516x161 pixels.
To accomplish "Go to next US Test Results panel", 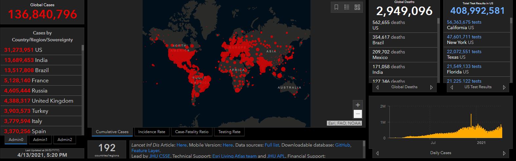I will point(504,87).
